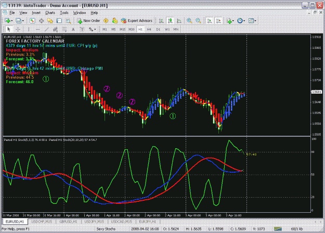Toggle Chart Shift from right border
Screen dimensions: 325x233
pos(218,20)
